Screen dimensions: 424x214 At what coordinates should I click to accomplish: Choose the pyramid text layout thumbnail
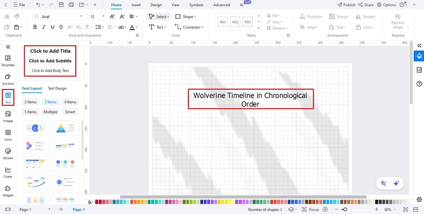pos(65,128)
